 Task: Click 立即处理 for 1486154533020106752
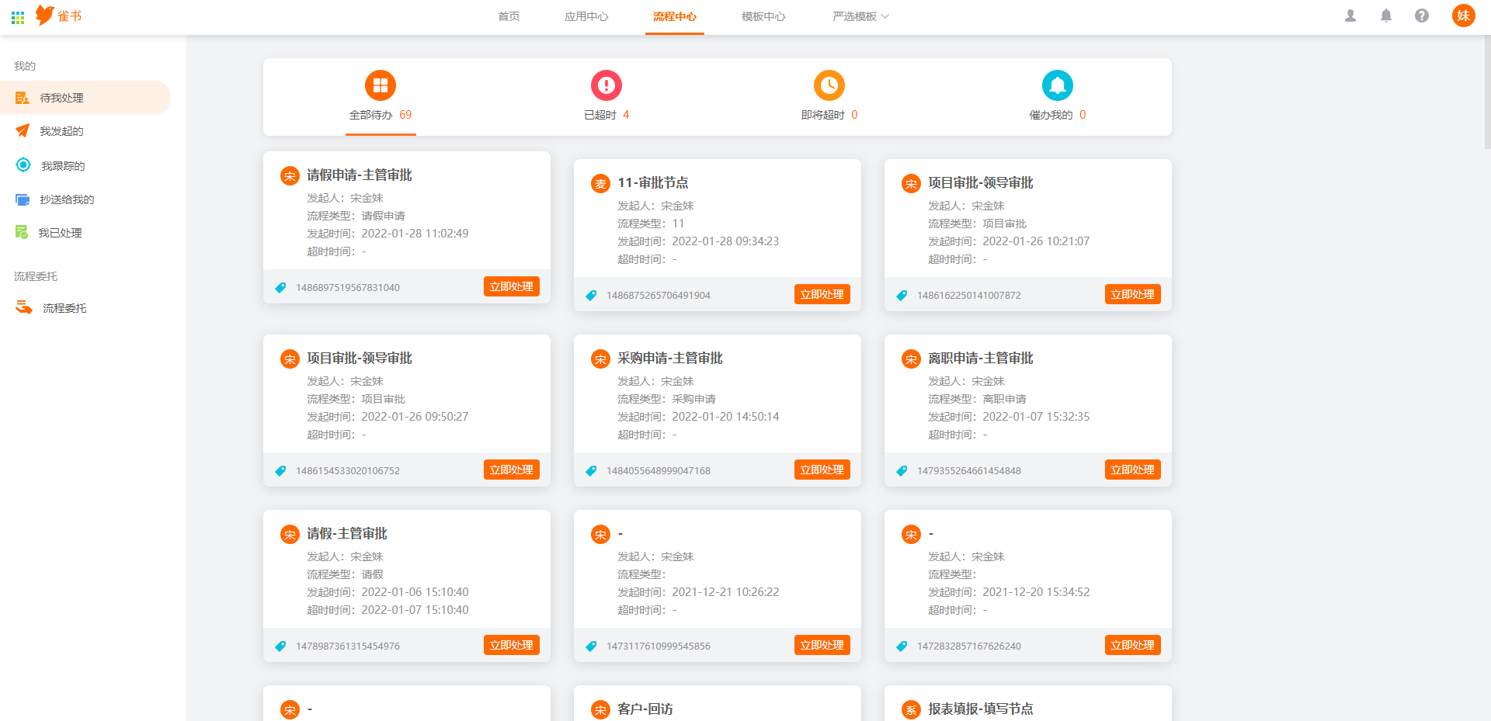512,470
